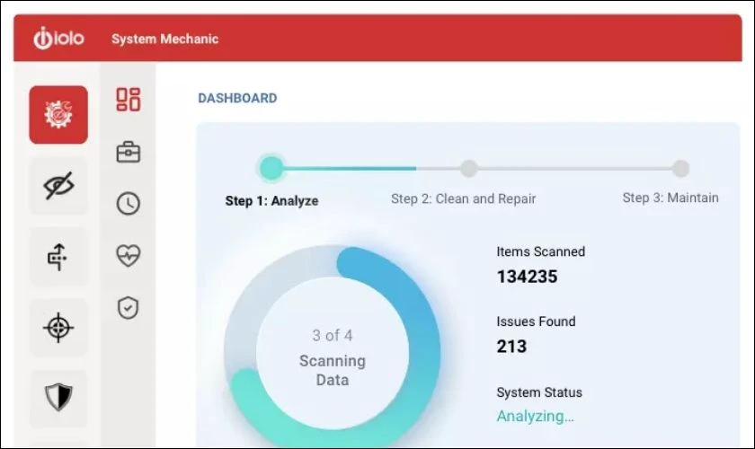The image size is (755, 449).
Task: Click the Step 2 progress dot
Action: click(468, 169)
